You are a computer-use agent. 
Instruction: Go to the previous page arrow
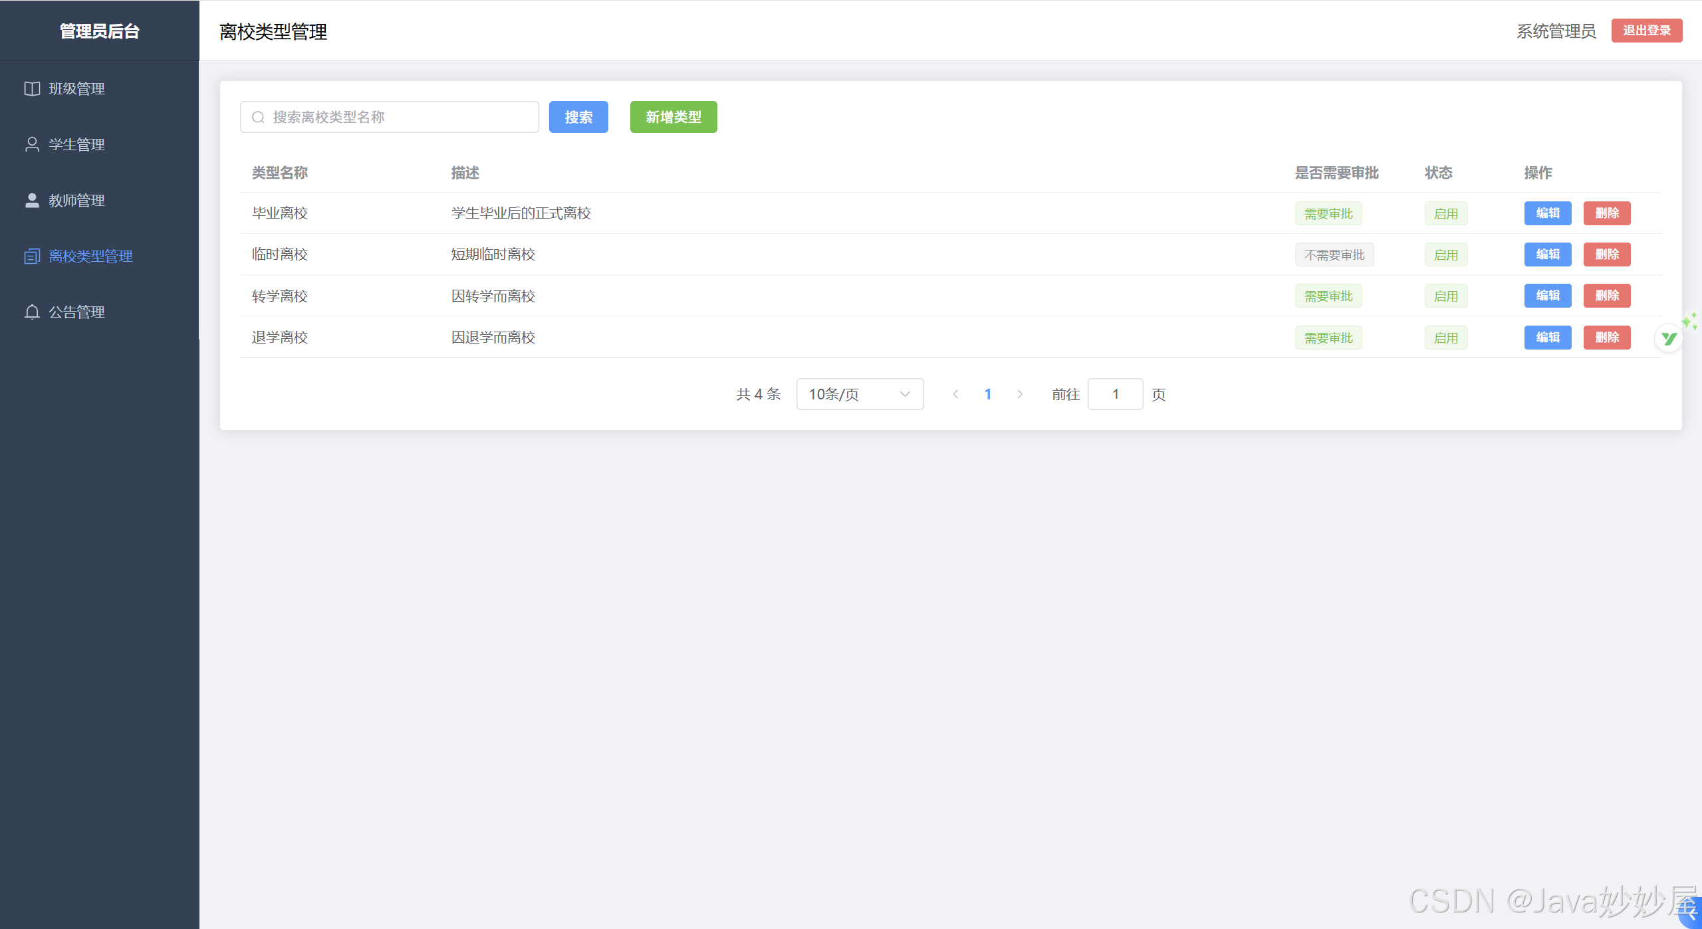[955, 394]
